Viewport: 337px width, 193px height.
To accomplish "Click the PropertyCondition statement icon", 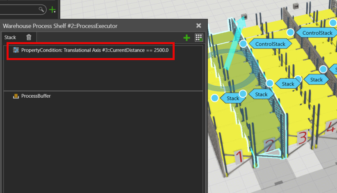I will coord(16,50).
